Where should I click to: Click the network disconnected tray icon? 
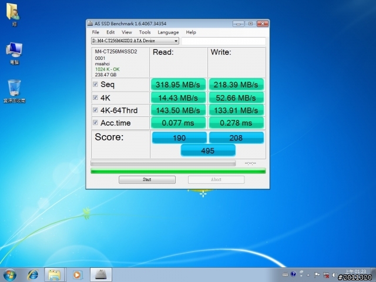coord(326,275)
